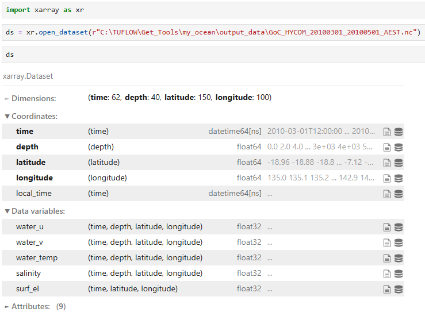The image size is (425, 312).
Task: Collapse the Coordinates section
Action: point(31,116)
